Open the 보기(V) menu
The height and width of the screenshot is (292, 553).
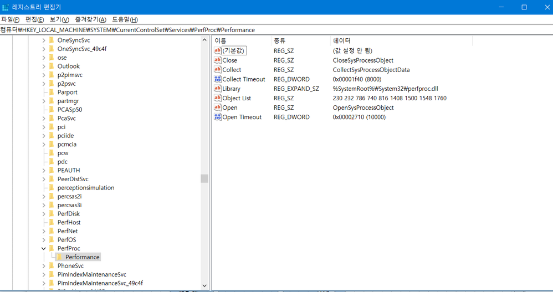pos(59,19)
